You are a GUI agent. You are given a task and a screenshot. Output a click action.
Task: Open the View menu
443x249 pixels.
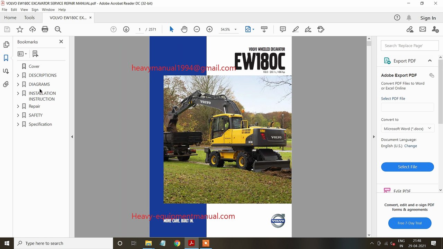24,10
